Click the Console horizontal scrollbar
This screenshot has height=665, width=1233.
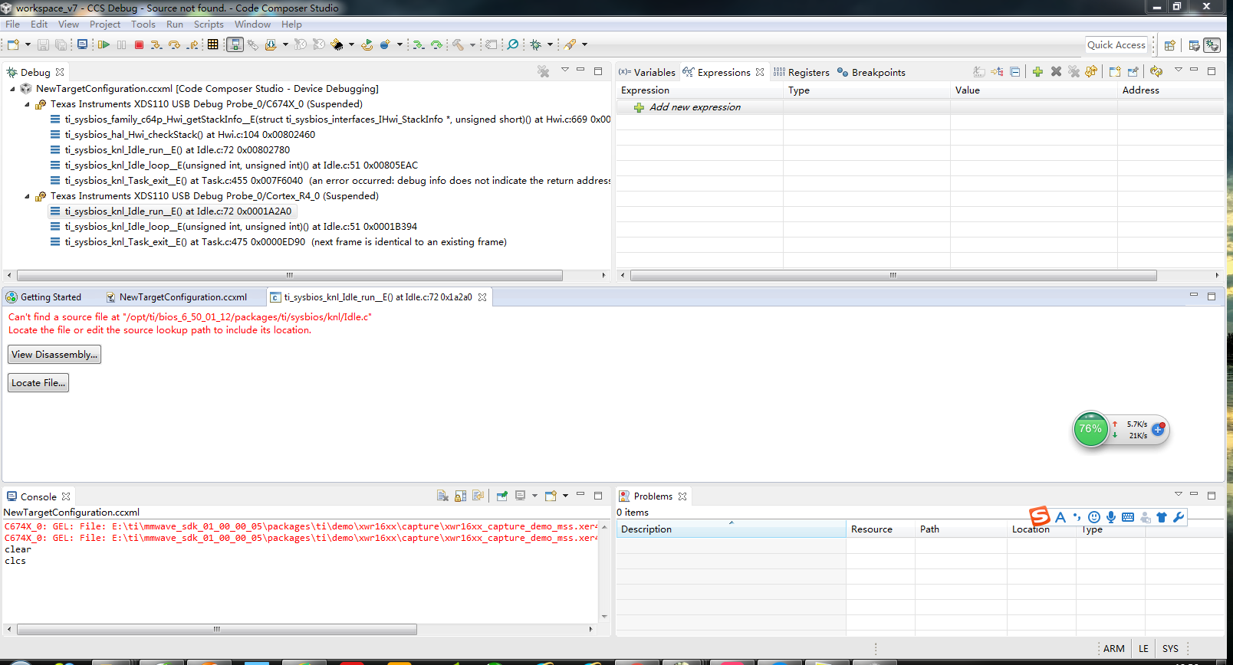pyautogui.click(x=217, y=629)
